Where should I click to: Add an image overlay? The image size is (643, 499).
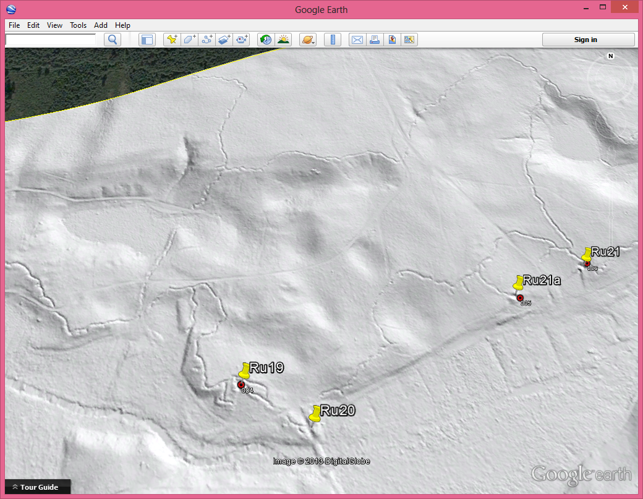click(224, 40)
